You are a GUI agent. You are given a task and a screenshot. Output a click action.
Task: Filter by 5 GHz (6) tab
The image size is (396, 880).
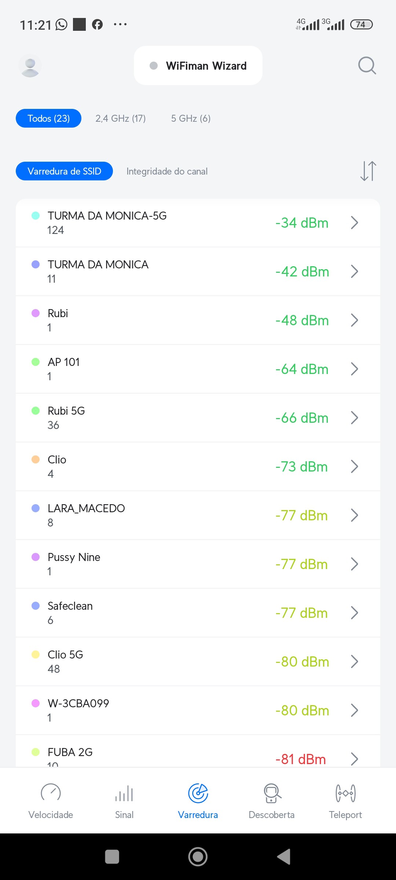pos(191,118)
